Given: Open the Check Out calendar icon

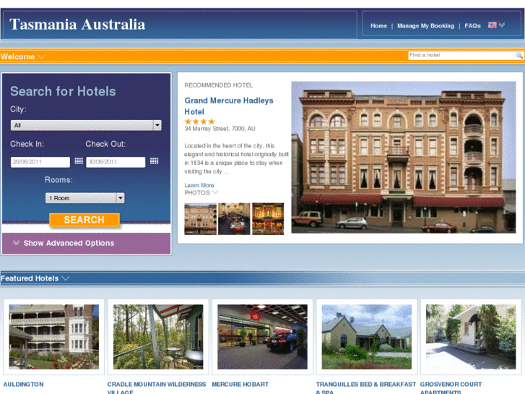Looking at the screenshot, I should (x=155, y=161).
